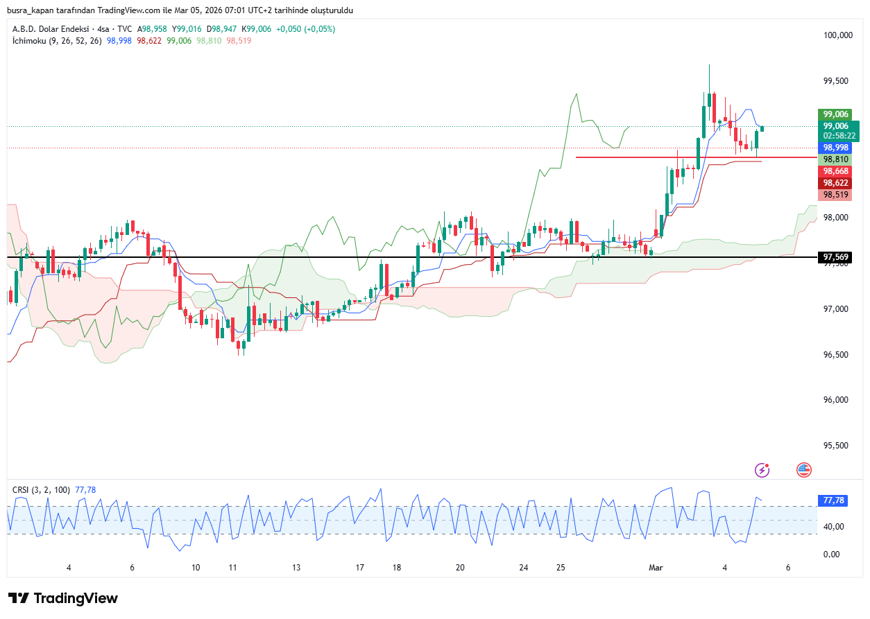Click the black 97,569 horizontal line label

tap(835, 257)
